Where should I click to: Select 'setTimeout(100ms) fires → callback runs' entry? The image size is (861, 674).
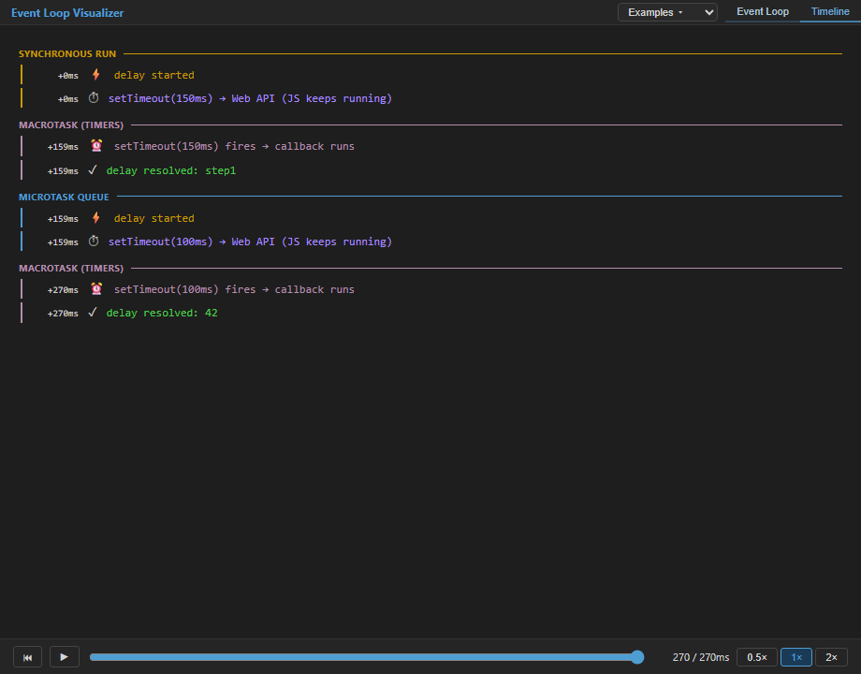235,289
